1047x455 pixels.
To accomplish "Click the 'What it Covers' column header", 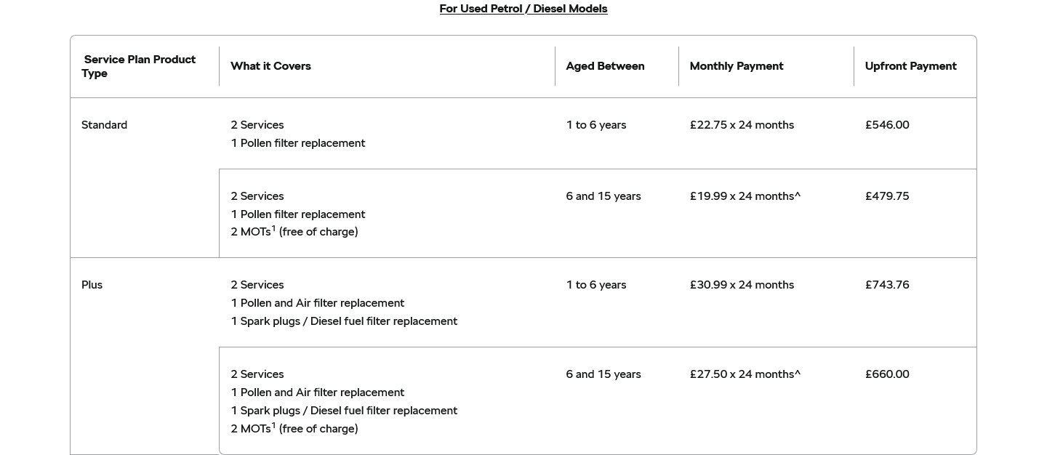I will click(270, 66).
